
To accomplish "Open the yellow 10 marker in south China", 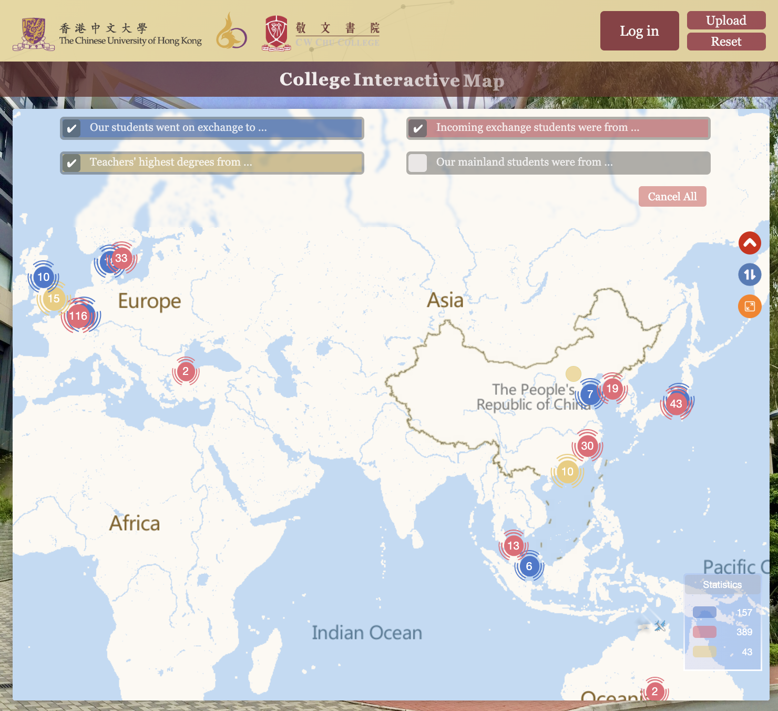I will (x=568, y=471).
